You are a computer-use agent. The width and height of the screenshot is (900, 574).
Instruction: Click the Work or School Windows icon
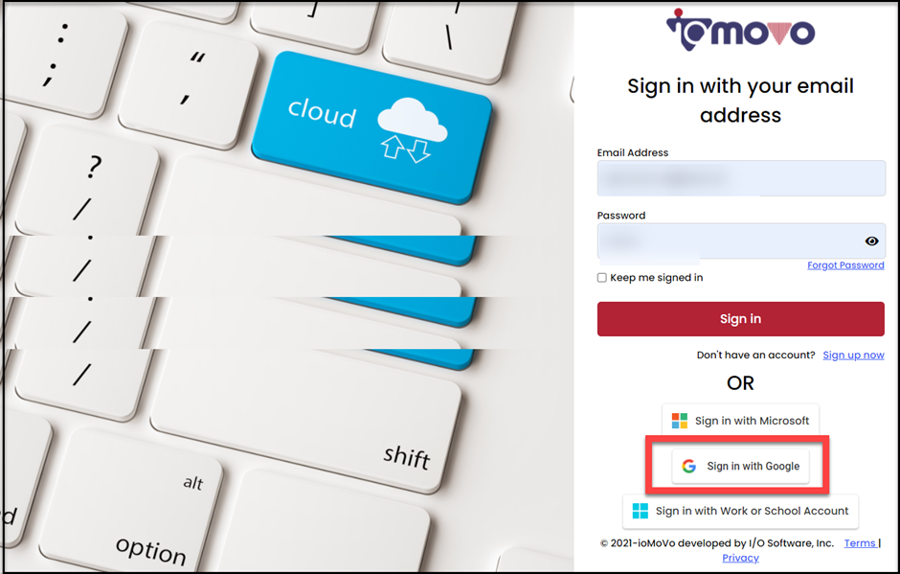(640, 511)
